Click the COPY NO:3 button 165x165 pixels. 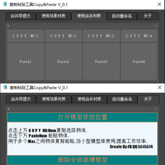click(101, 36)
